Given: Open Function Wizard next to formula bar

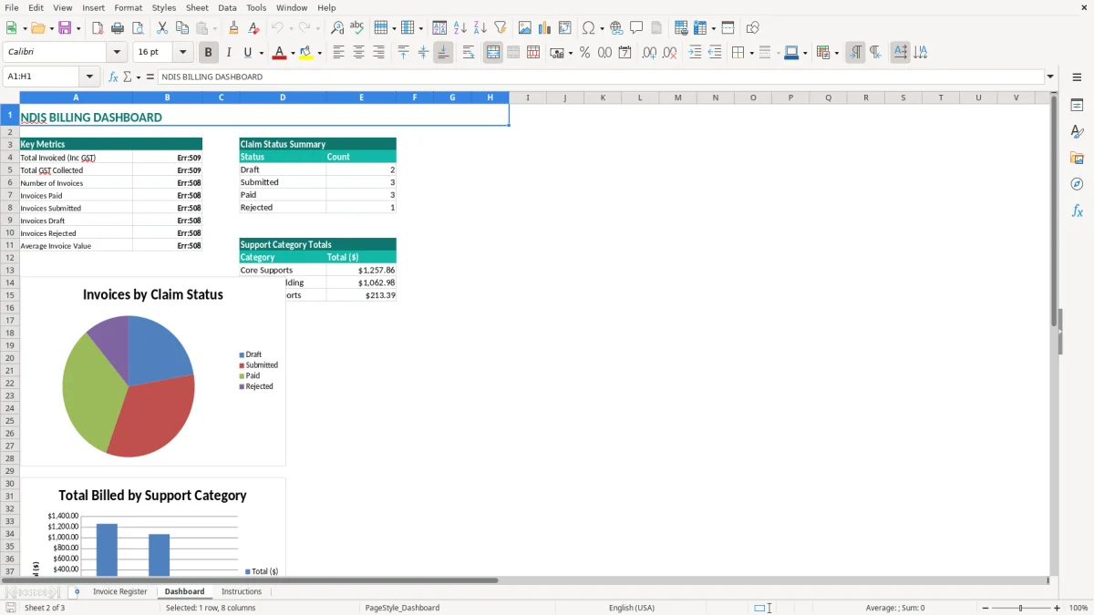Looking at the screenshot, I should pyautogui.click(x=113, y=77).
